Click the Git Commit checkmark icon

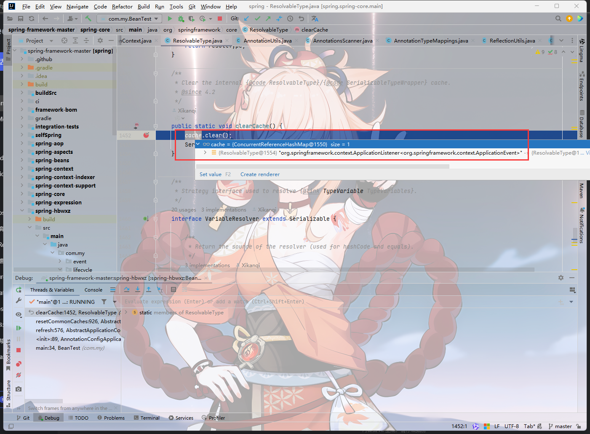[x=257, y=19]
